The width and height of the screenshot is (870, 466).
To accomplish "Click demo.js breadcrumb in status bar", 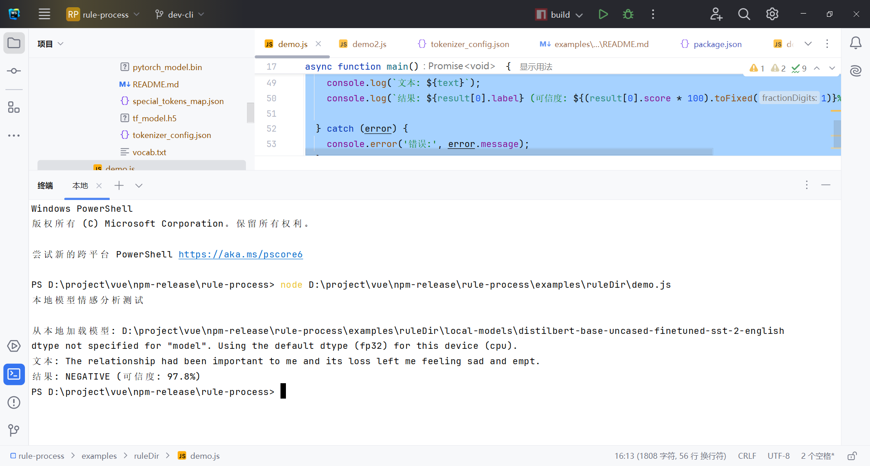I will 199,456.
